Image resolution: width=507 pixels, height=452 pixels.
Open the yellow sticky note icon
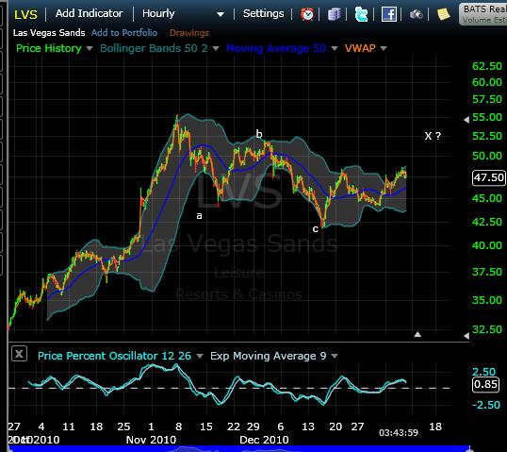pyautogui.click(x=443, y=14)
